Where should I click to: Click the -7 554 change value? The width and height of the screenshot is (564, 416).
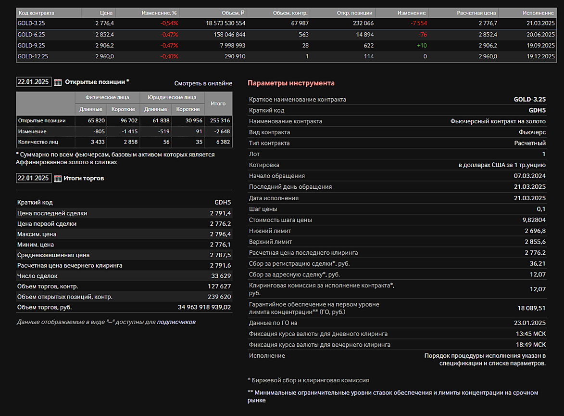coord(419,23)
